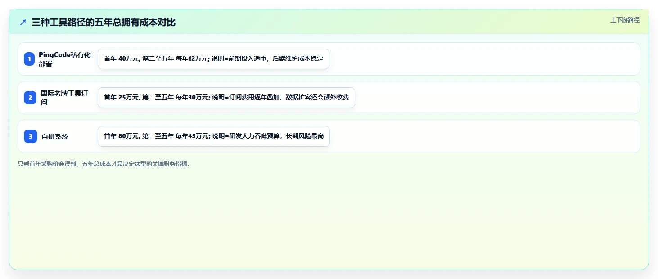Click the footnote 只看首年采购价会误判

[x=105, y=164]
